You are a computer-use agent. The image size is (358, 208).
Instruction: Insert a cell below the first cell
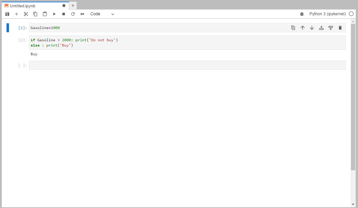[x=331, y=28]
